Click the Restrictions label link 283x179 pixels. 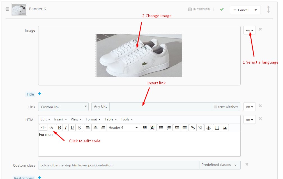[x=24, y=178]
